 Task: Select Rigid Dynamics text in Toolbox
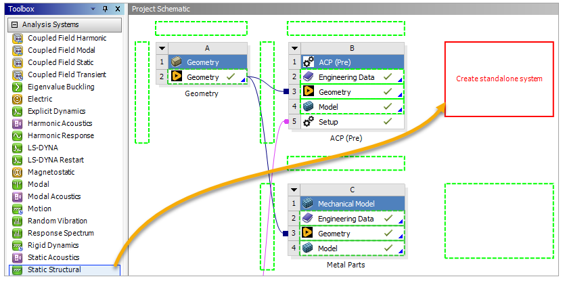[53, 245]
